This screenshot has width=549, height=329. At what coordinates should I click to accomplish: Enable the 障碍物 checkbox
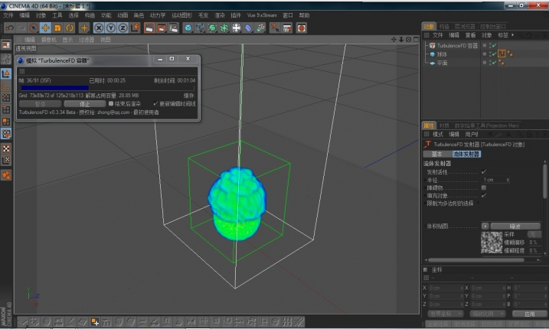[x=483, y=188]
